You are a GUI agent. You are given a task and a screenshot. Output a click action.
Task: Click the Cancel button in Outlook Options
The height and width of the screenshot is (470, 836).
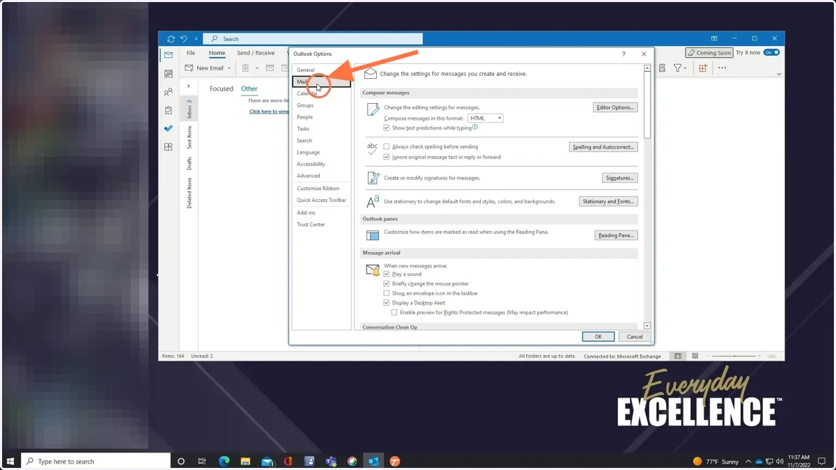(x=635, y=336)
